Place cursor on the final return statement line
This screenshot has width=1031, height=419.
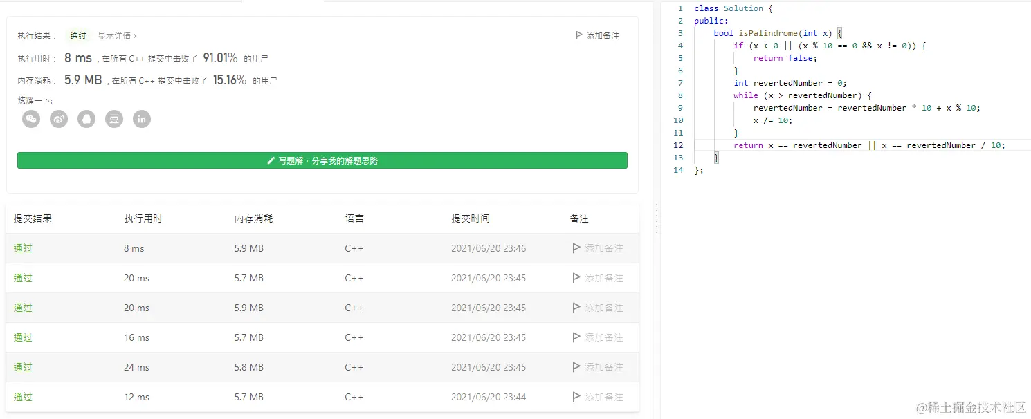tap(869, 145)
